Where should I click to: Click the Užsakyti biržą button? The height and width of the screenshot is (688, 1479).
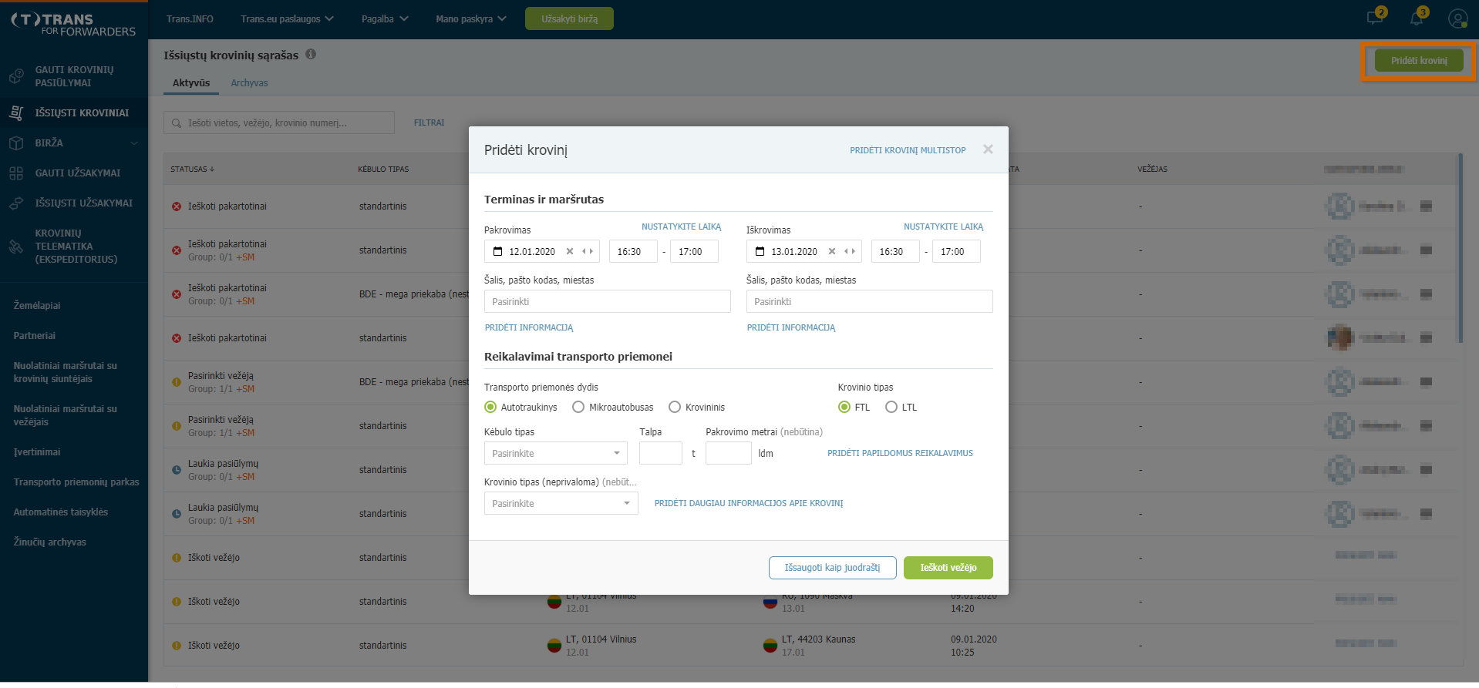(x=569, y=18)
